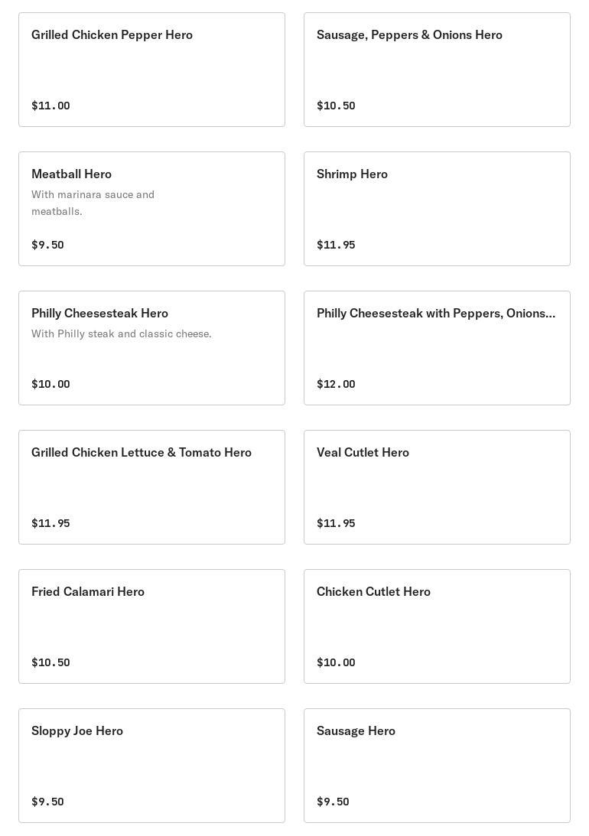The image size is (589, 836).
Task: Click the $12.00 Philly Cheesesteak price
Action: coord(336,384)
